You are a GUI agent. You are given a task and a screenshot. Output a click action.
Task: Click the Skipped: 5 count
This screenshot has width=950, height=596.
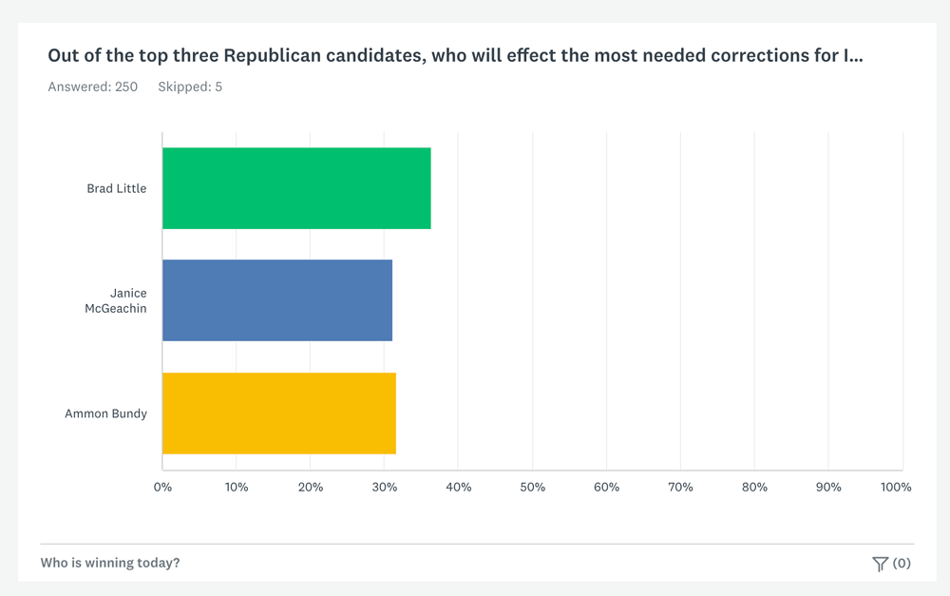click(190, 87)
